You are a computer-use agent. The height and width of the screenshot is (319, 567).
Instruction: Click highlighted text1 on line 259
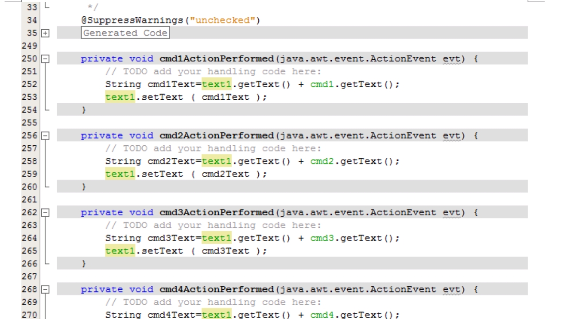120,174
